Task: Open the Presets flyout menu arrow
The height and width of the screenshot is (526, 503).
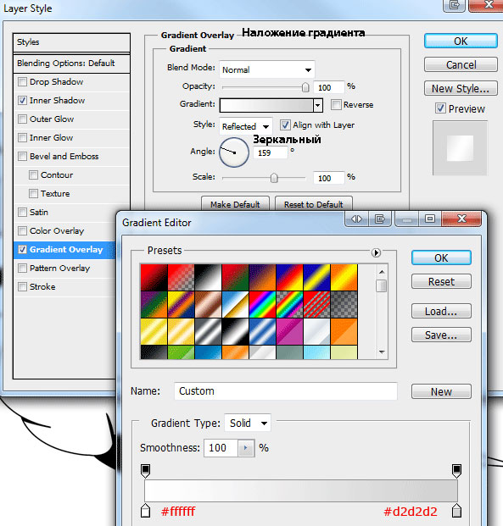Action: point(376,252)
